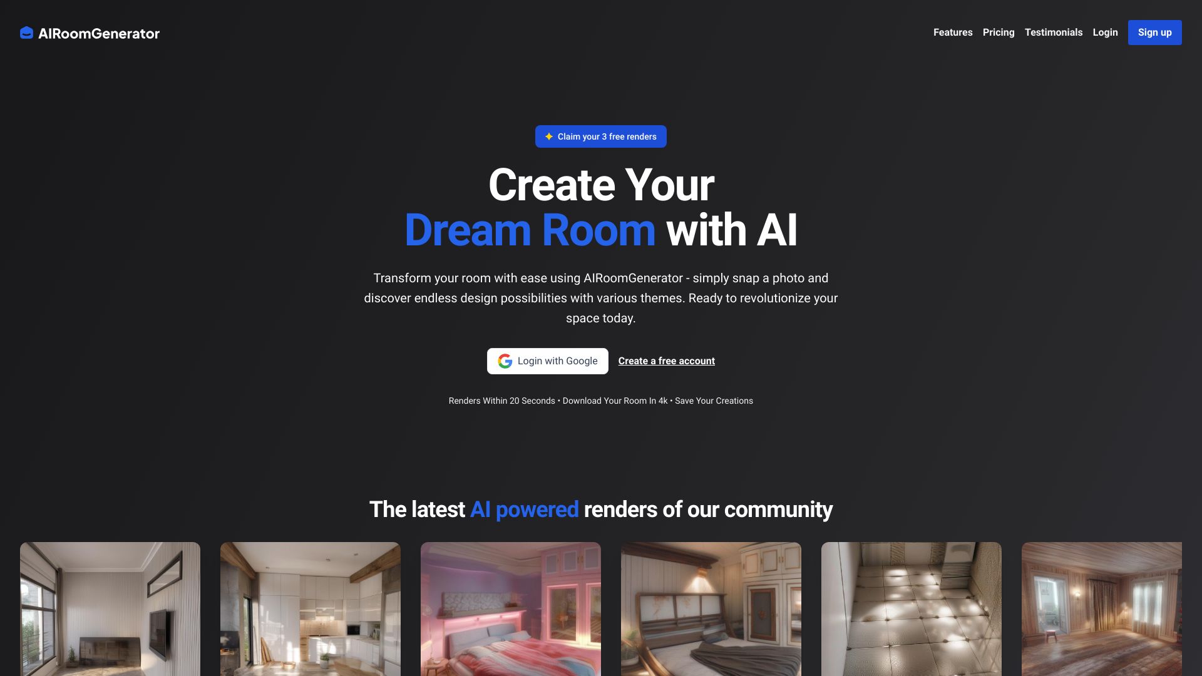This screenshot has height=676, width=1202.
Task: Click 'Create a free account' link
Action: click(x=666, y=361)
